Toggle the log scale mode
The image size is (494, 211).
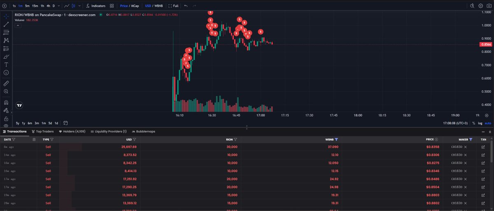click(x=480, y=123)
